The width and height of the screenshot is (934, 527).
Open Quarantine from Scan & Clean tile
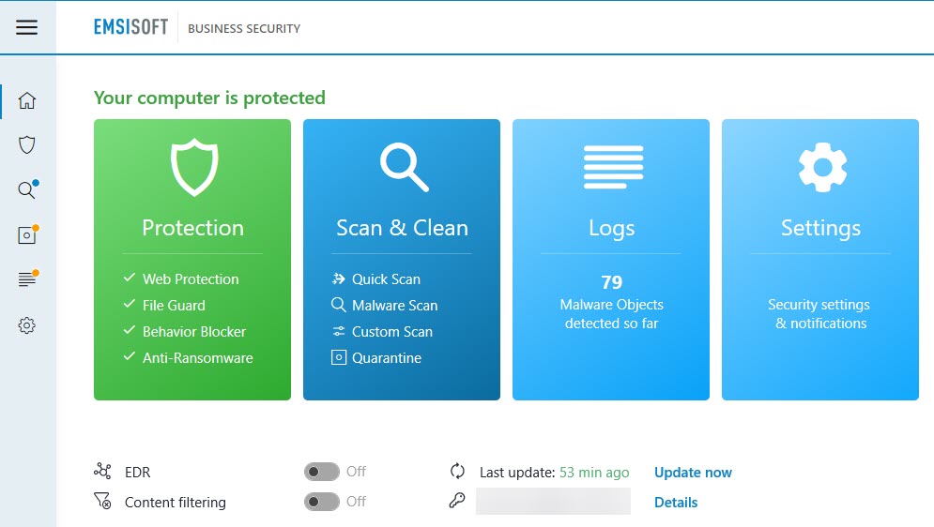[x=387, y=357]
